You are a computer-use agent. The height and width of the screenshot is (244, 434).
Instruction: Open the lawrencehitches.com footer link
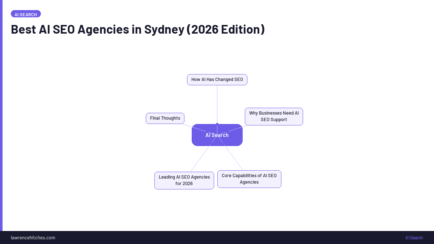coord(33,237)
